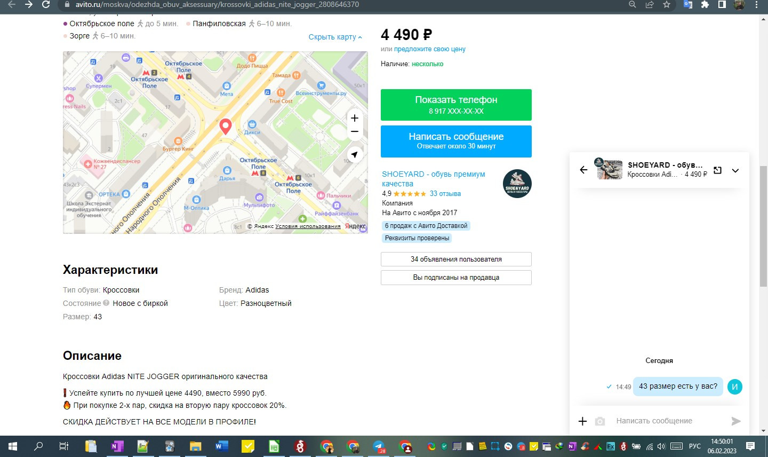The height and width of the screenshot is (457, 768).
Task: Send message with arrow icon
Action: [736, 421]
